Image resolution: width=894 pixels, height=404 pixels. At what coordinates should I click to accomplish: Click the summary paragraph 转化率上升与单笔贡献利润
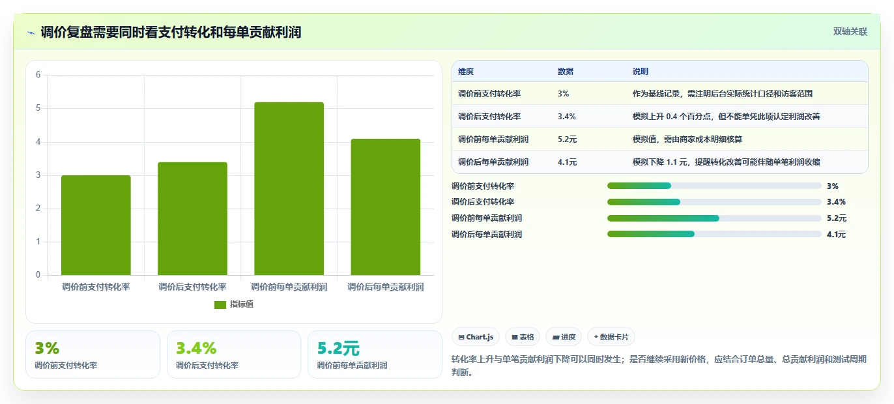tap(659, 366)
